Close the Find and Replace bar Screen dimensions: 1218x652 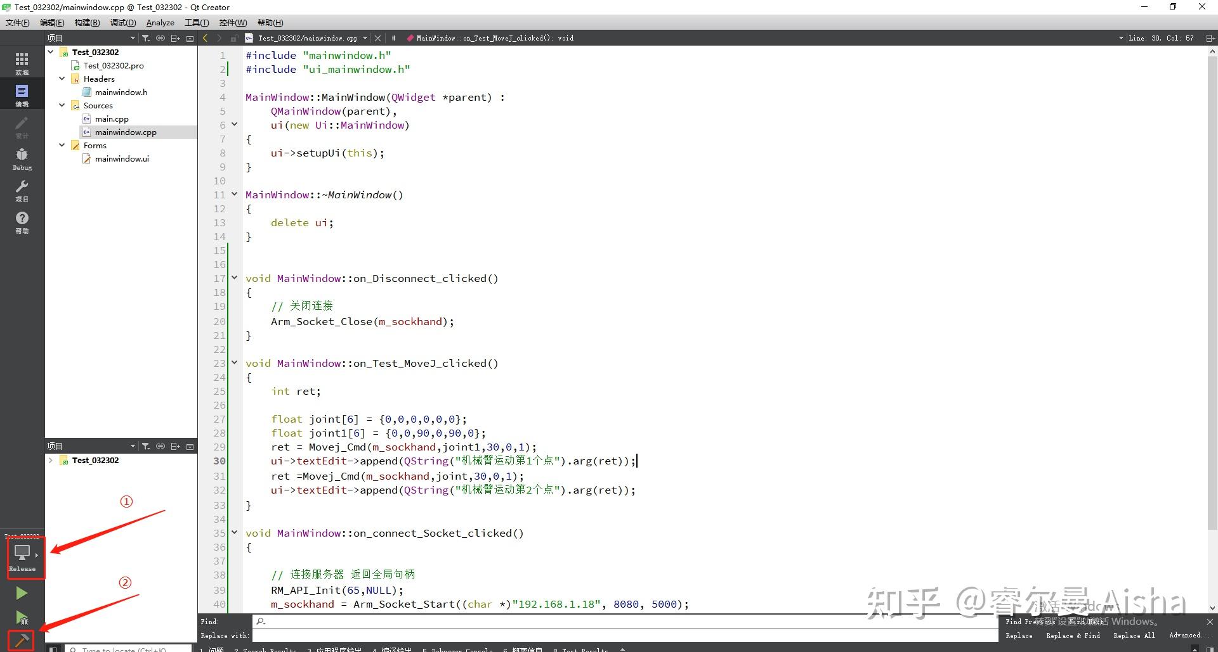1210,622
